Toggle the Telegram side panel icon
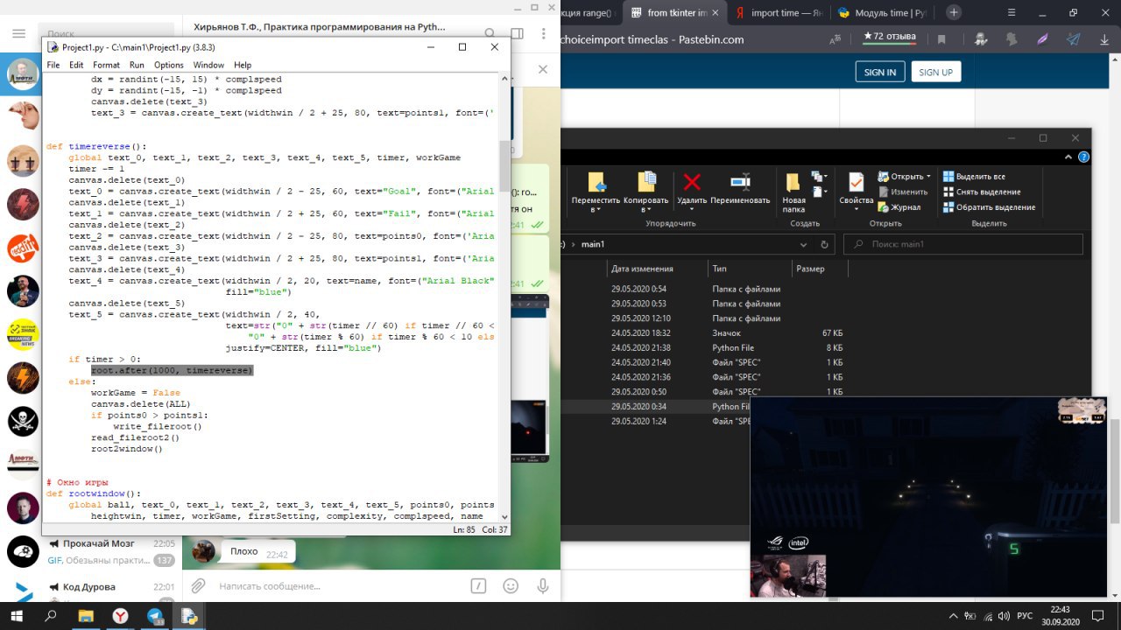Screen dimensions: 1121x630 517,33
